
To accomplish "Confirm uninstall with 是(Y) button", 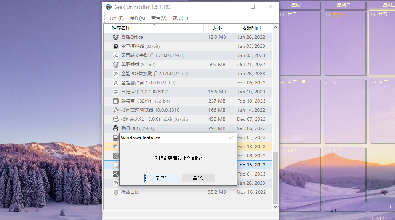I will [x=161, y=178].
